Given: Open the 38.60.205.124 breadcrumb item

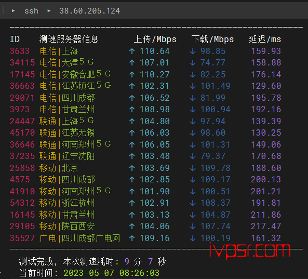Looking at the screenshot, I should [x=89, y=11].
